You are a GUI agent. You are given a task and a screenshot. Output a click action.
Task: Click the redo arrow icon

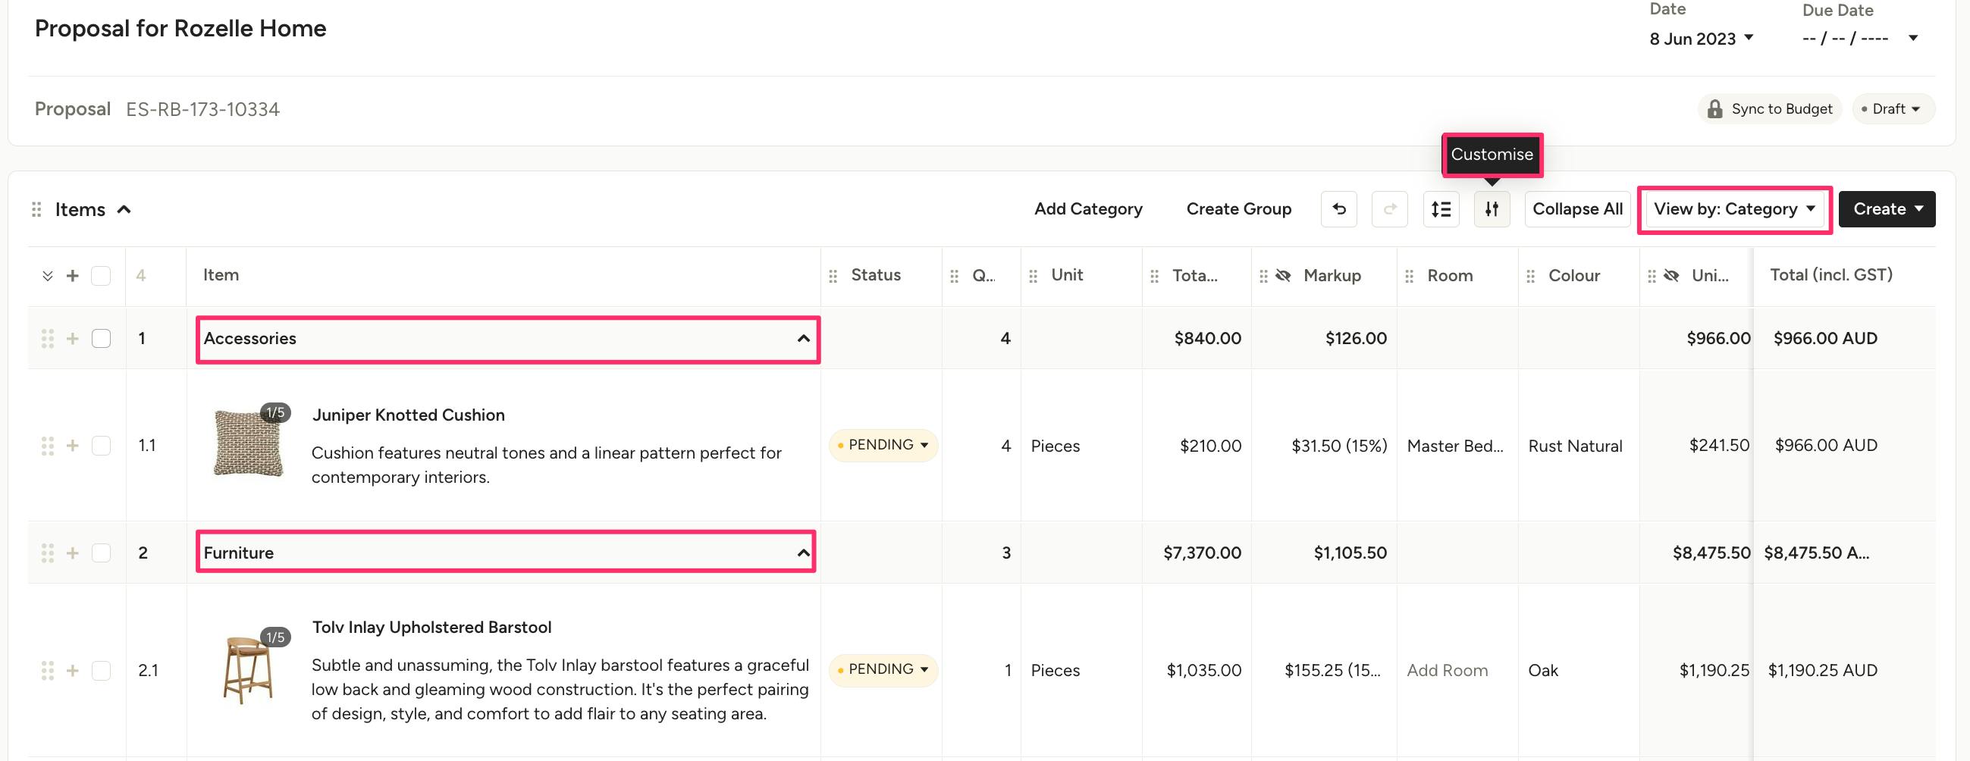pos(1390,208)
